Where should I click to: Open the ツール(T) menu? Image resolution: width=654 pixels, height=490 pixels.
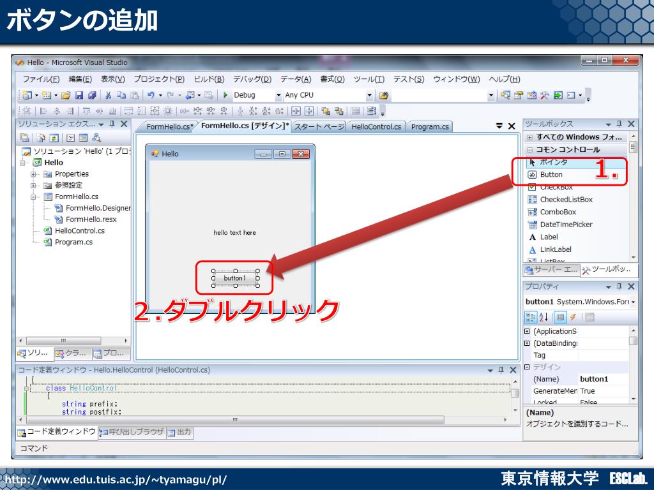pyautogui.click(x=369, y=79)
